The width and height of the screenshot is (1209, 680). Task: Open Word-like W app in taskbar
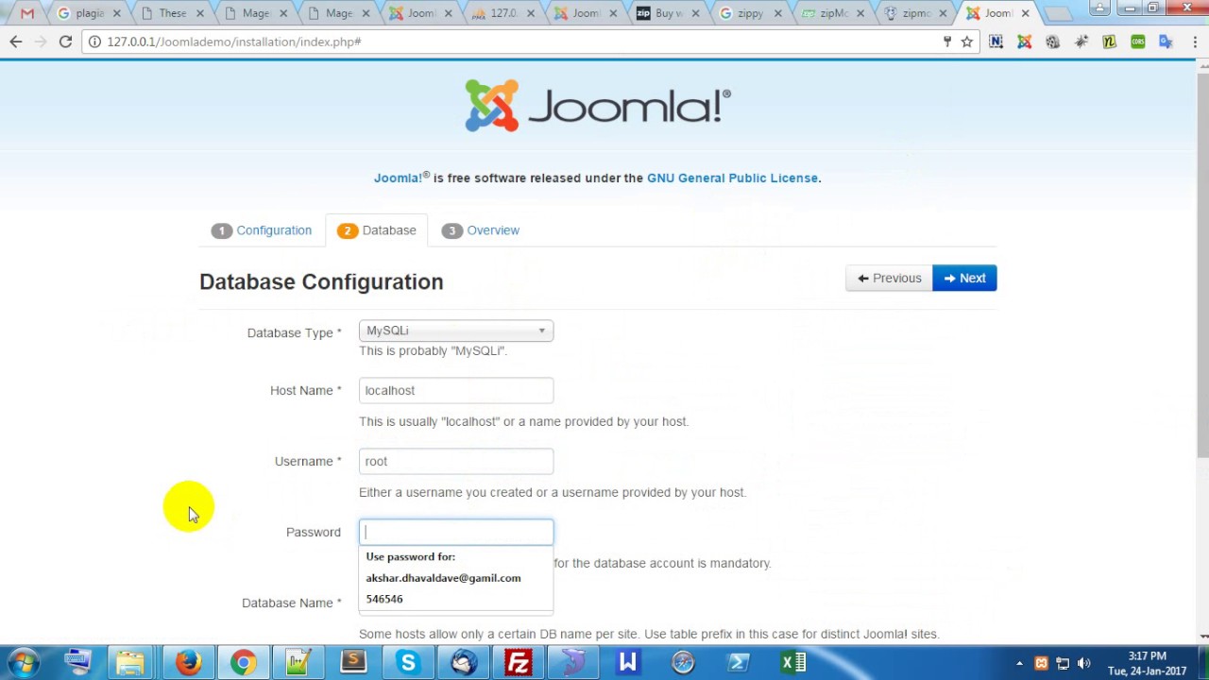pyautogui.click(x=628, y=663)
